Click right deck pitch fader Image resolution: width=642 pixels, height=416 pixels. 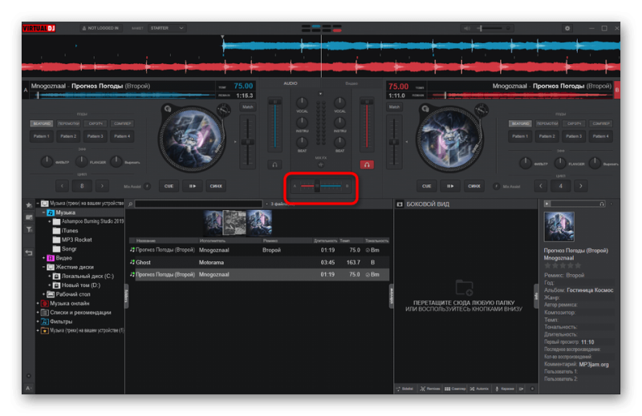(393, 142)
